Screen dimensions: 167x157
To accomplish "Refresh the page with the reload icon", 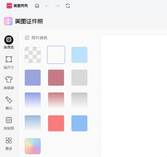I will [68, 6].
